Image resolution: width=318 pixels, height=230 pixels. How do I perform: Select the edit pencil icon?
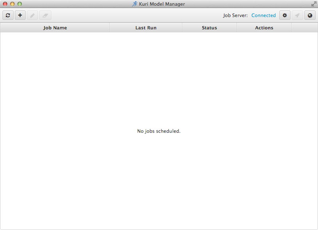tap(32, 15)
